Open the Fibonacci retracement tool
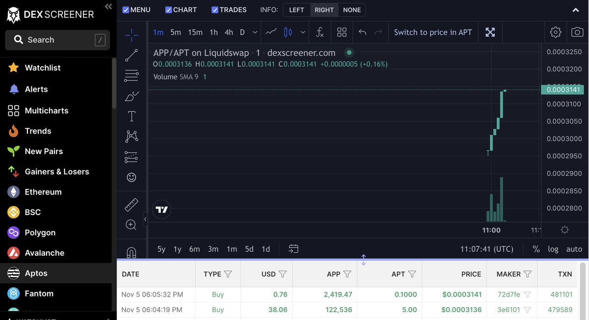 (131, 76)
